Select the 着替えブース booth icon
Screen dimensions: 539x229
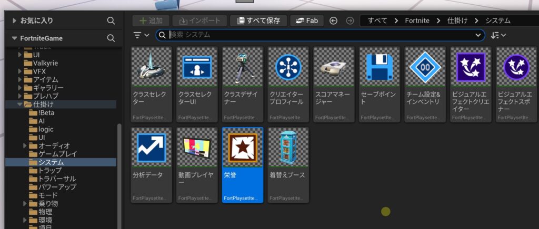(x=288, y=148)
